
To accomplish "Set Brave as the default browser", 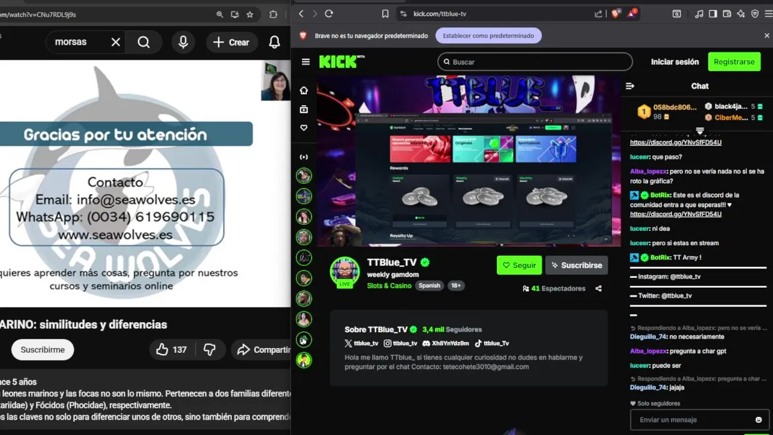I will 489,36.
